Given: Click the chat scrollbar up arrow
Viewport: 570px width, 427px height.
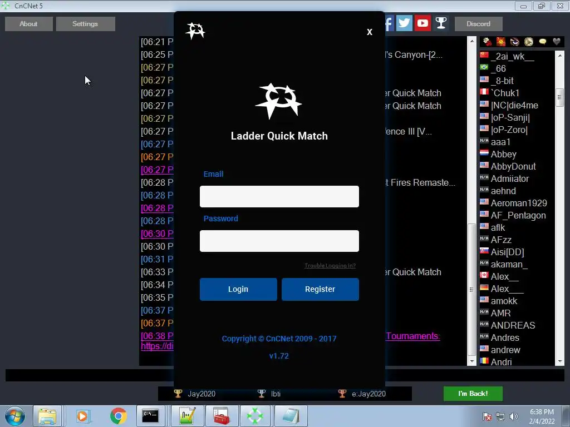Looking at the screenshot, I should tap(472, 41).
